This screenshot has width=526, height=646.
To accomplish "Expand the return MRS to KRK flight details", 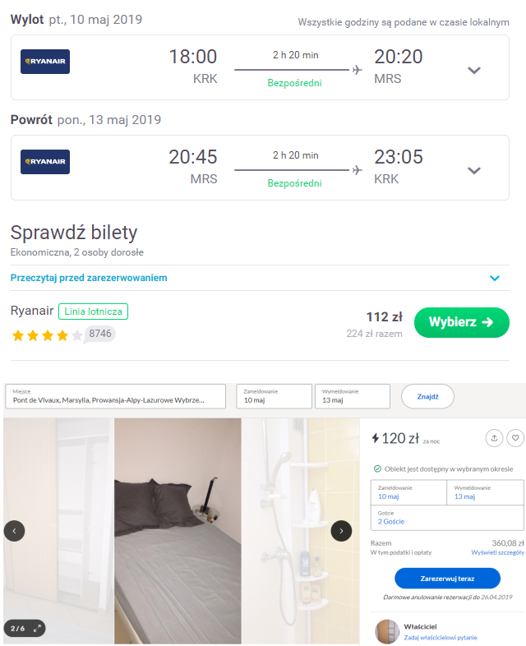I will click(473, 171).
